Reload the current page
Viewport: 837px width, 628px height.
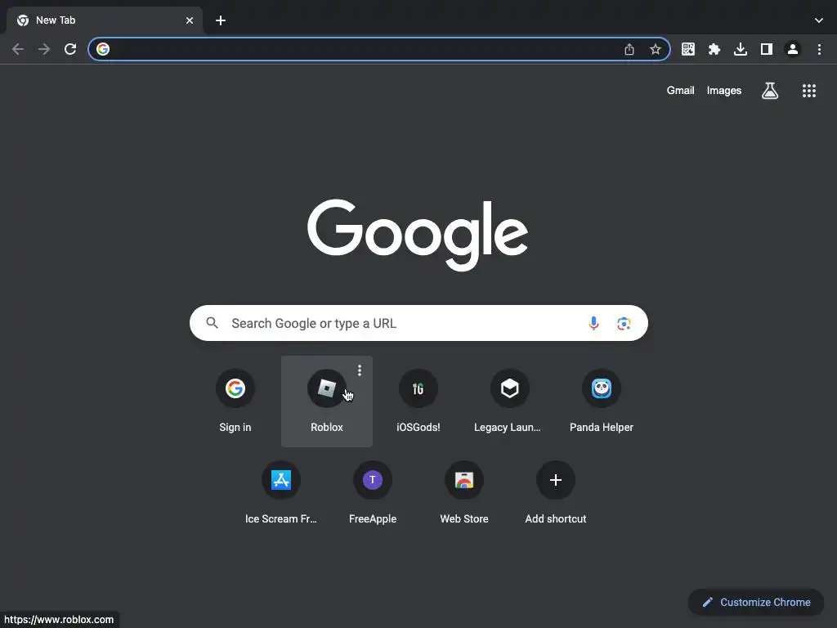coord(70,50)
